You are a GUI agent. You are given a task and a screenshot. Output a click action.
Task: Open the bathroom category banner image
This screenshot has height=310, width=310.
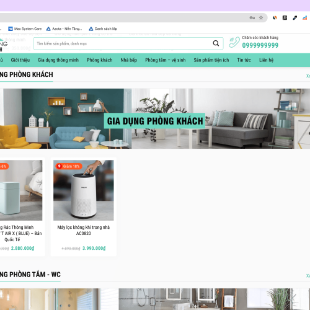(x=155, y=299)
